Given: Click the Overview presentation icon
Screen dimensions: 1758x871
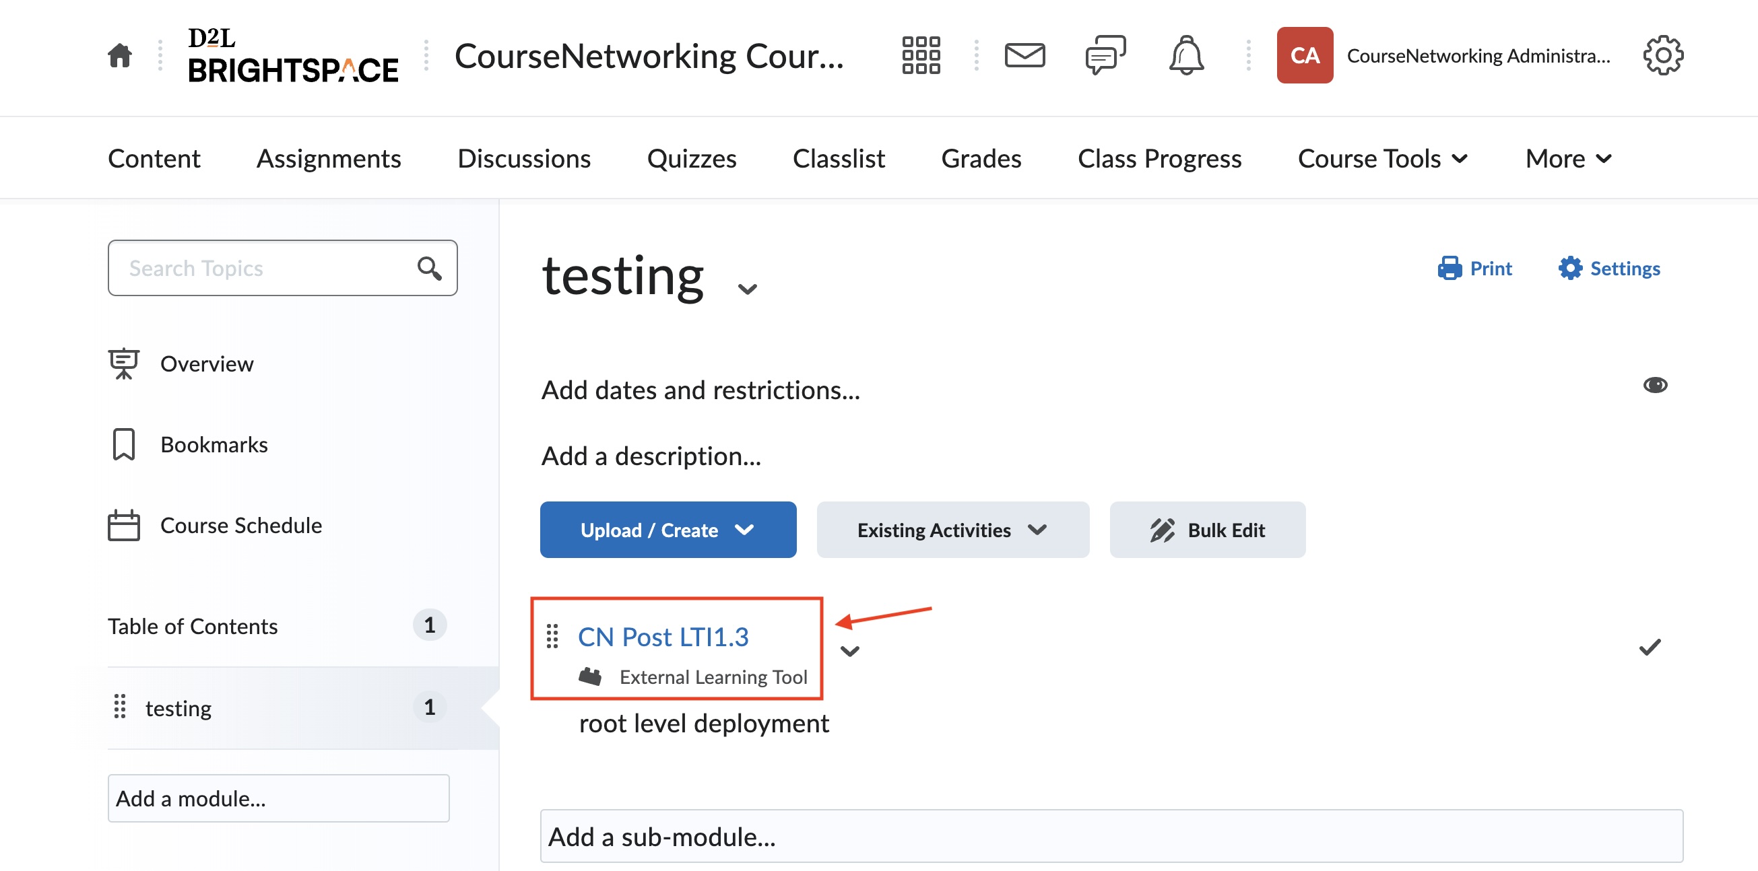Looking at the screenshot, I should pos(123,363).
